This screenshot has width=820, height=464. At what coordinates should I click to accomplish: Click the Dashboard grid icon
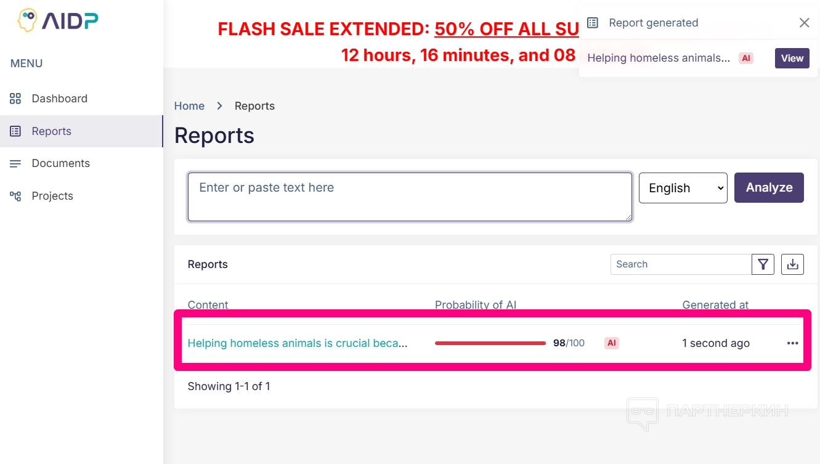[x=15, y=99]
